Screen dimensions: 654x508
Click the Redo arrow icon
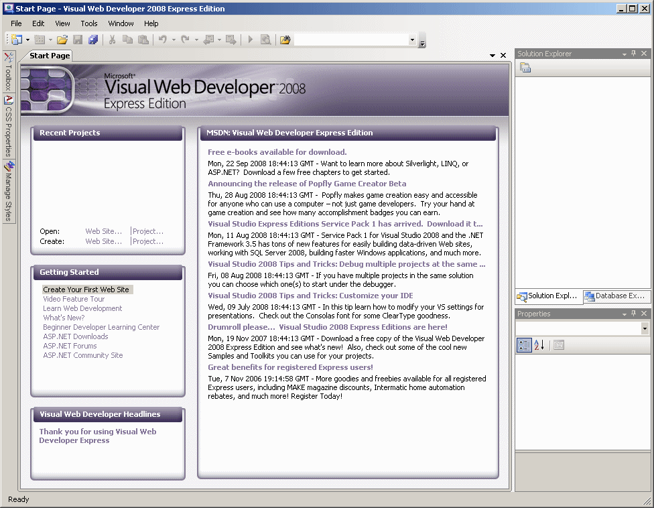(185, 40)
